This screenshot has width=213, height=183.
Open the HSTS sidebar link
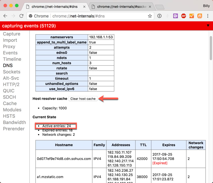click(x=9, y=116)
